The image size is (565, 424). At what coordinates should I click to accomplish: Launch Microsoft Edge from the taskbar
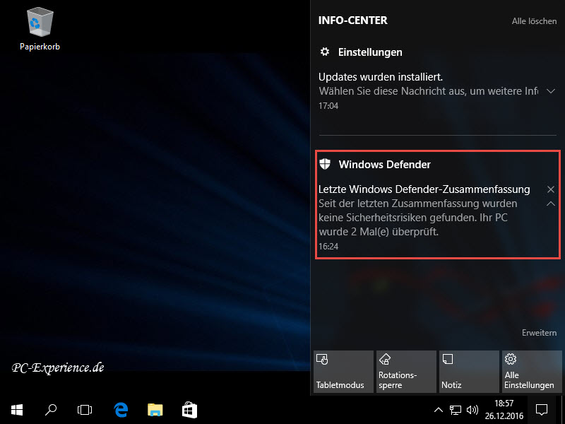pos(121,409)
